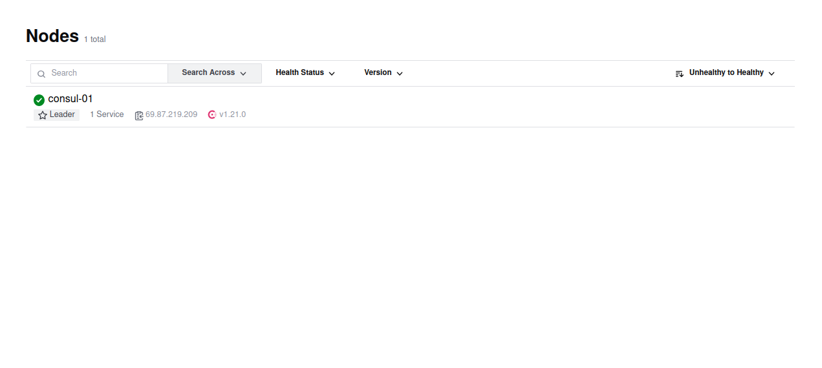Image resolution: width=822 pixels, height=368 pixels.
Task: Click chevron arrow next to Search Across
Action: click(x=243, y=74)
